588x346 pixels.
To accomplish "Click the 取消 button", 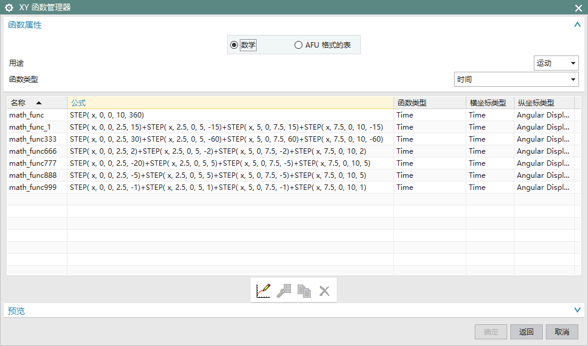I will click(561, 332).
